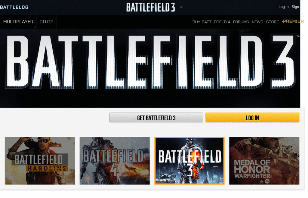Select the Medal of Honor Warfighter tile
This screenshot has height=198, width=308.
(264, 161)
